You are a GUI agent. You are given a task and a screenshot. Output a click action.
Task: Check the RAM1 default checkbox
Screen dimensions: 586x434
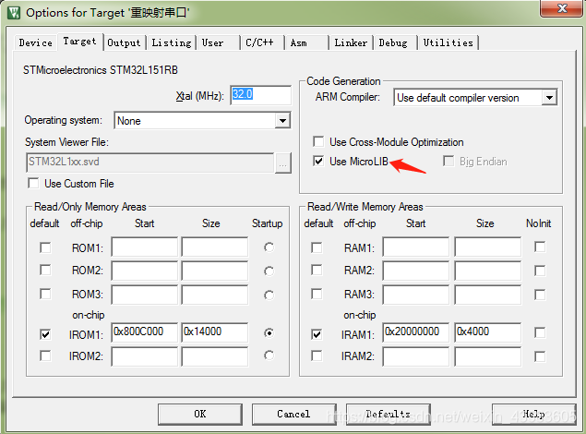click(x=317, y=247)
